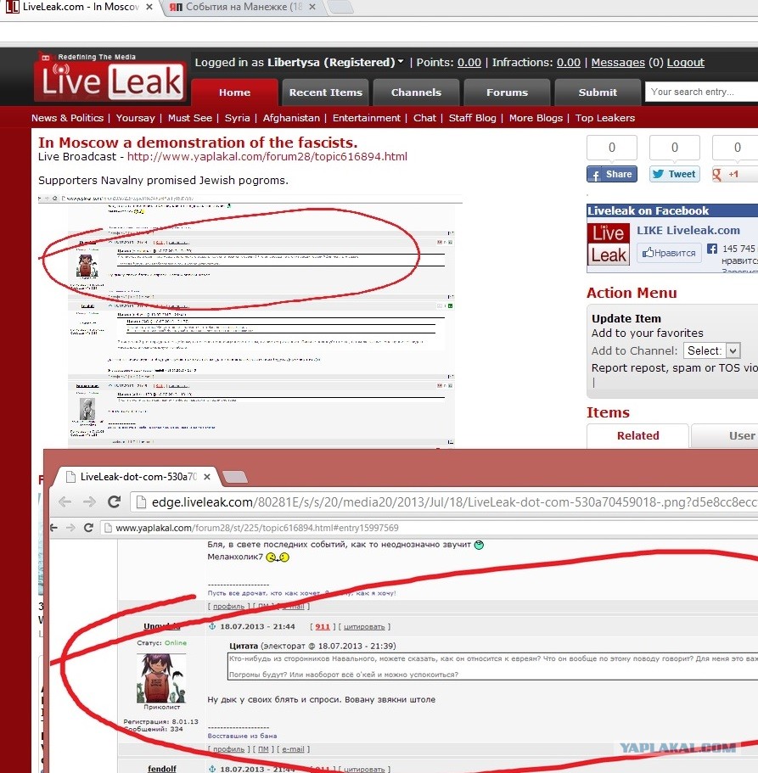This screenshot has width=758, height=773.
Task: Select the User items tab
Action: pos(725,436)
